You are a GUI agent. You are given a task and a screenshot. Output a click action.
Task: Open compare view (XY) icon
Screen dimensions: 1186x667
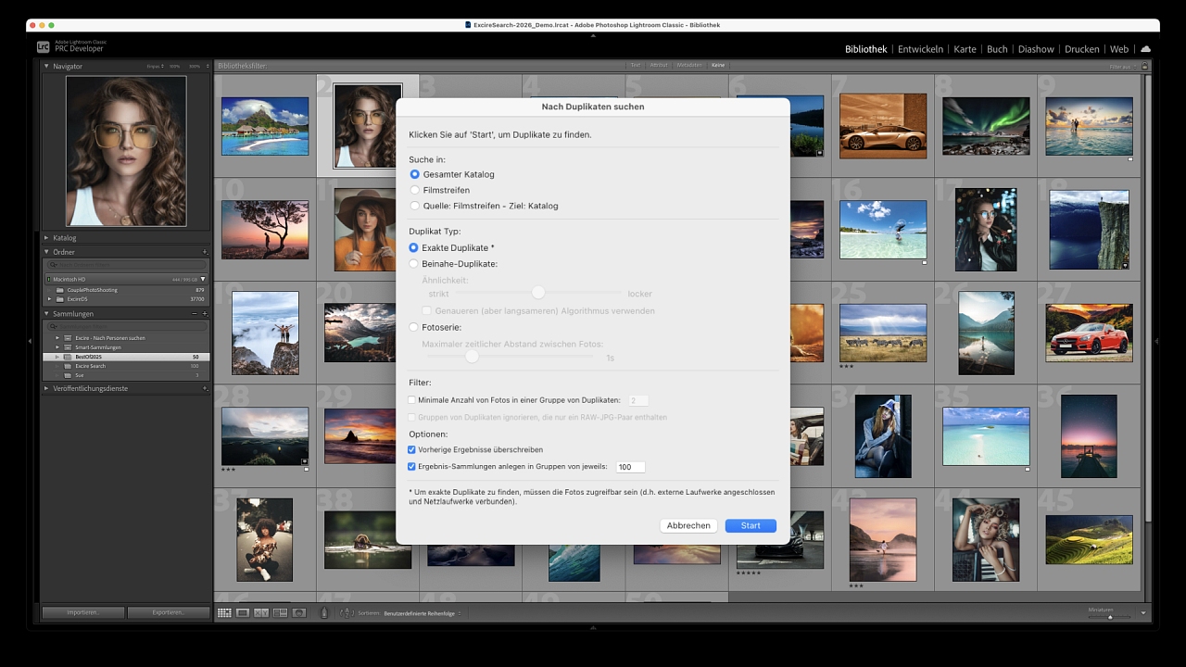coord(261,613)
